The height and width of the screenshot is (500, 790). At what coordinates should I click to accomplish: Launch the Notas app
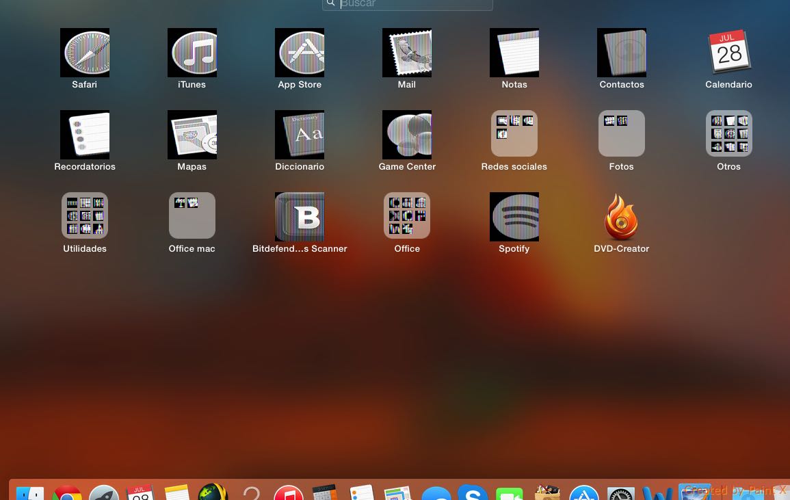514,53
